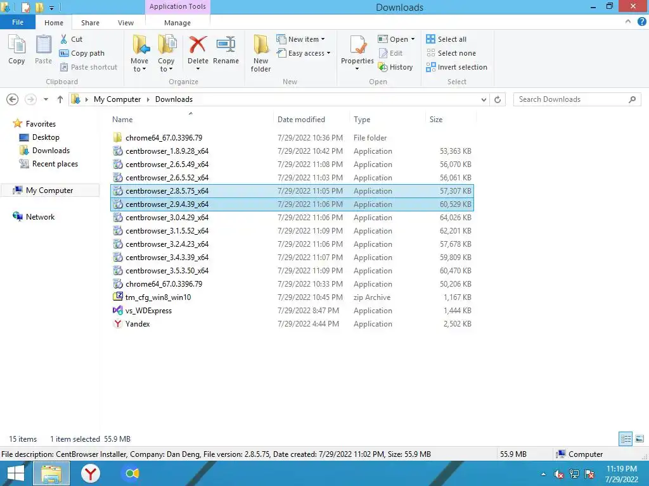Image resolution: width=649 pixels, height=486 pixels.
Task: Launch Yandex browser from the taskbar
Action: pos(90,473)
